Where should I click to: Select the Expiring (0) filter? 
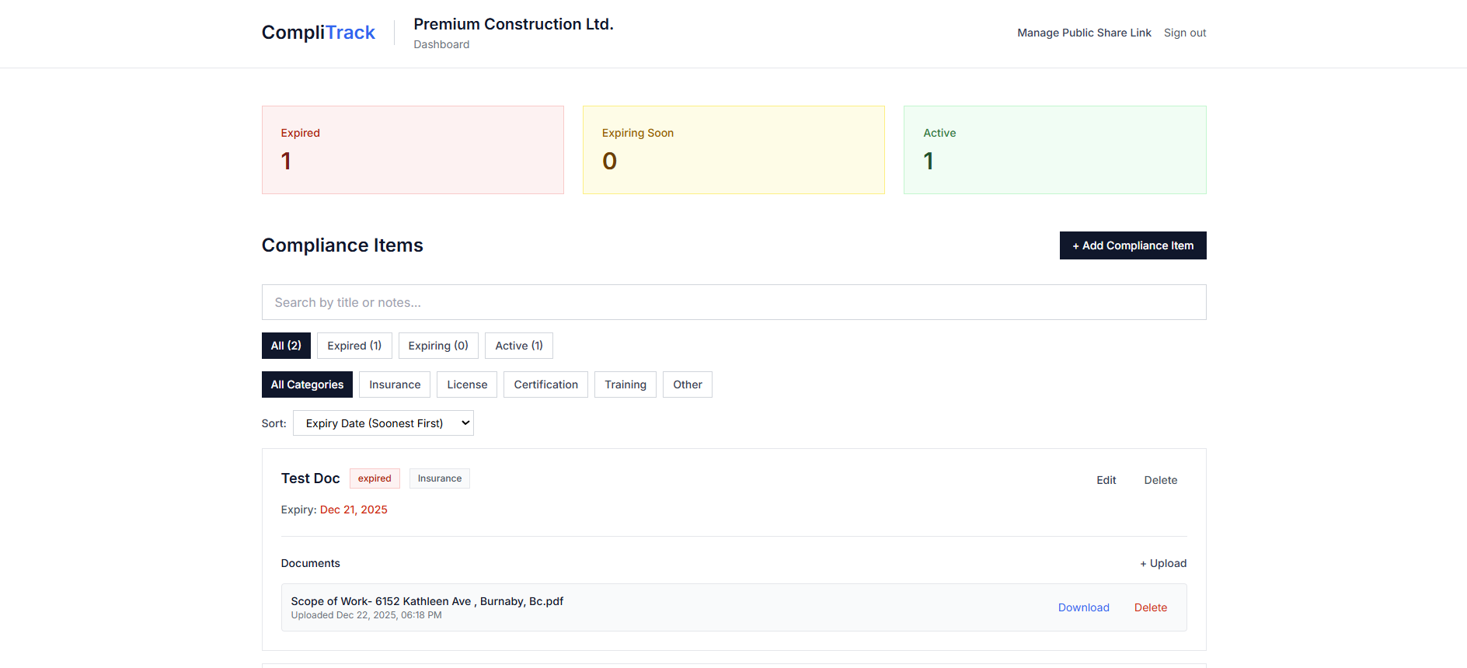pos(438,345)
